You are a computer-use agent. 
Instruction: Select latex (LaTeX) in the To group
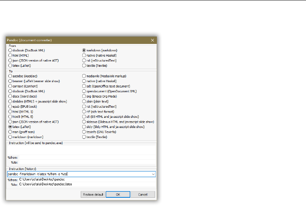(x=20, y=127)
